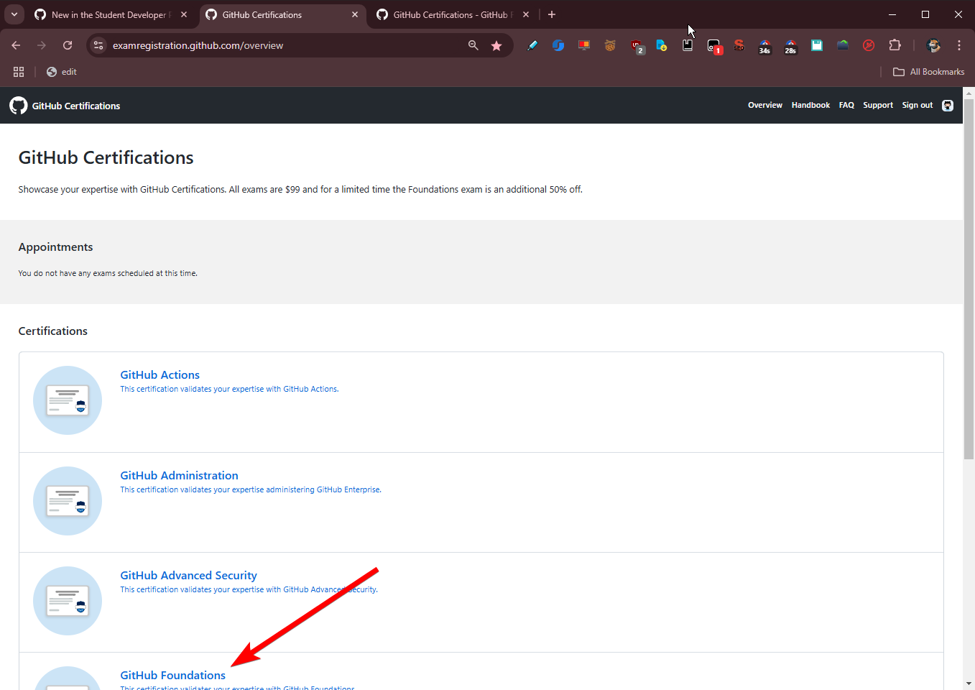Click the GitHub Advanced Security certificate badge image

coord(68,601)
